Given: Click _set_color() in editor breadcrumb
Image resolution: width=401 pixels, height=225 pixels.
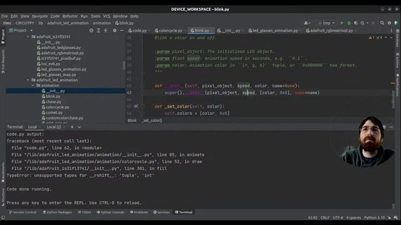Looking at the screenshot, I should click(x=152, y=121).
